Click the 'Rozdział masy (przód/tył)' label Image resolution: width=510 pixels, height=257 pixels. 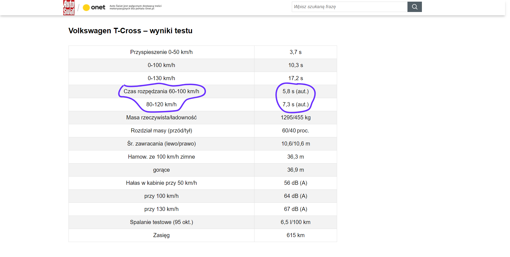pyautogui.click(x=161, y=131)
